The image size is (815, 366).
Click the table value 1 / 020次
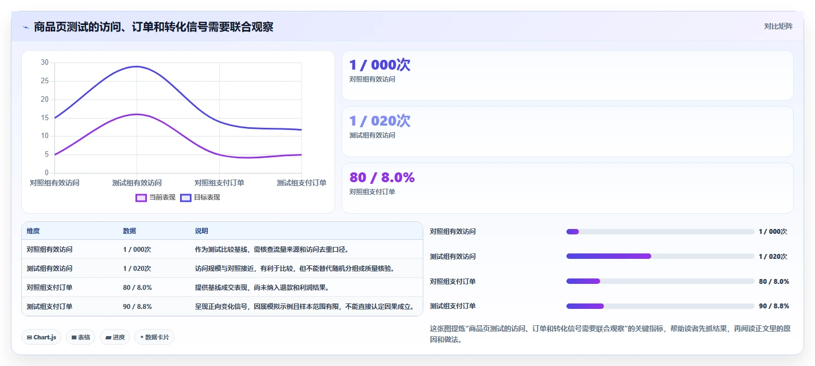coord(137,269)
